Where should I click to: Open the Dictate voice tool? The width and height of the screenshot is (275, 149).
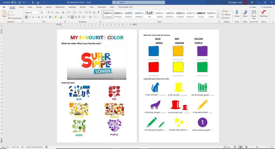(237, 13)
